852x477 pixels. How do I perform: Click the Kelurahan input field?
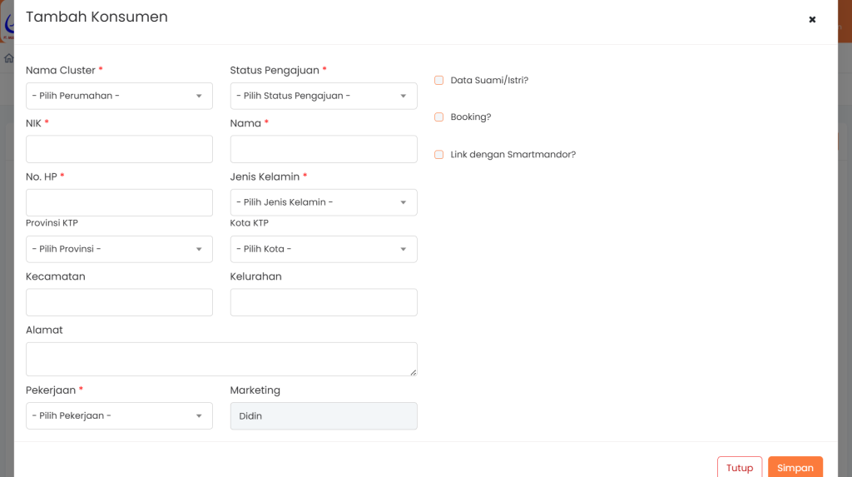pyautogui.click(x=324, y=302)
